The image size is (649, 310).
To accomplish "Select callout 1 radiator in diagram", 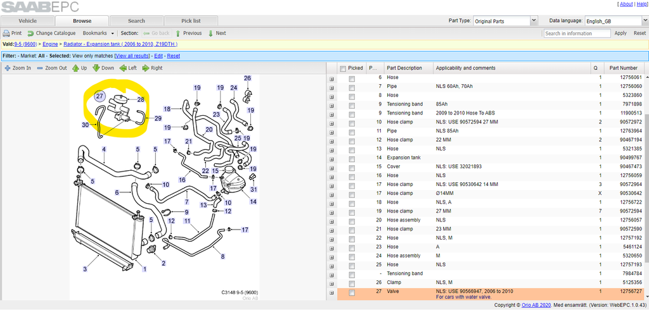I will point(145,269).
